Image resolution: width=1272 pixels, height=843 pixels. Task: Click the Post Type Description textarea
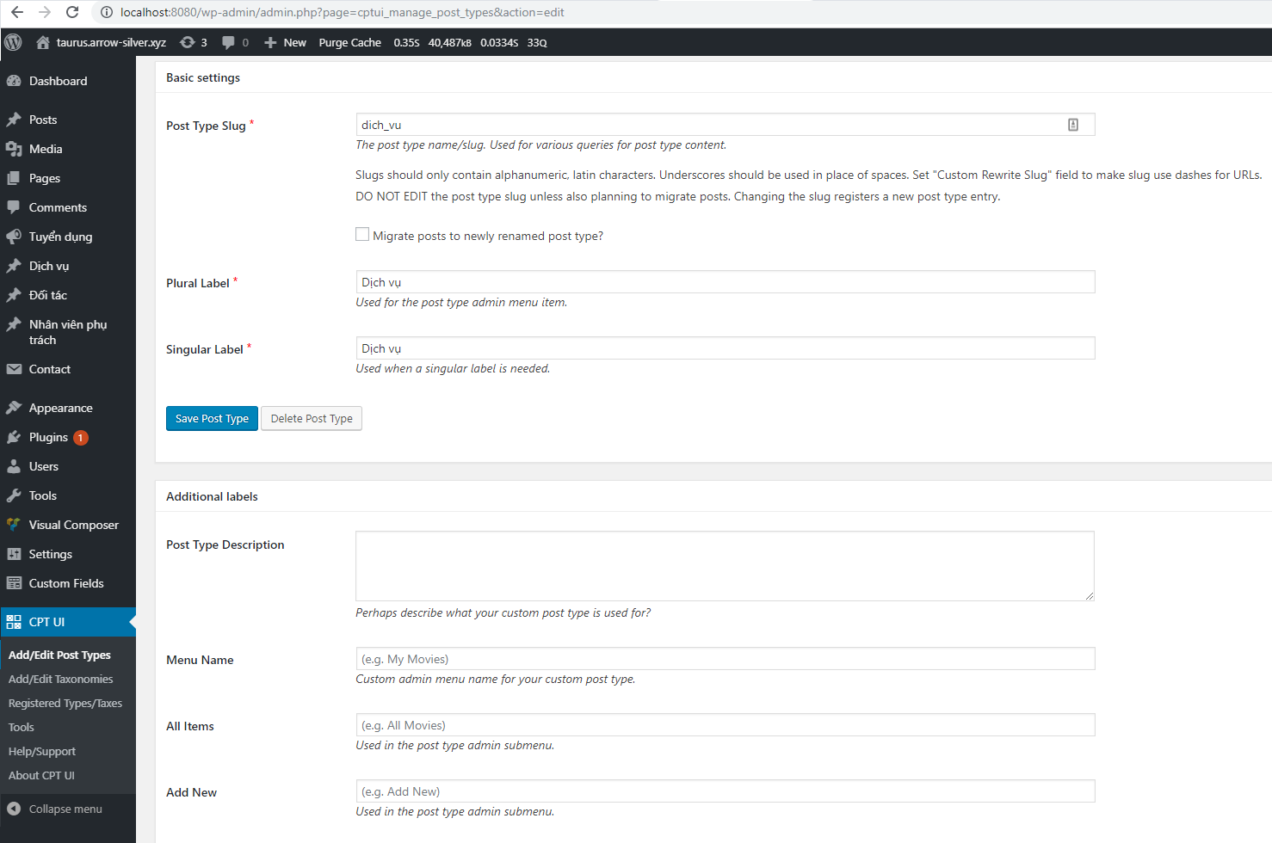click(x=725, y=565)
